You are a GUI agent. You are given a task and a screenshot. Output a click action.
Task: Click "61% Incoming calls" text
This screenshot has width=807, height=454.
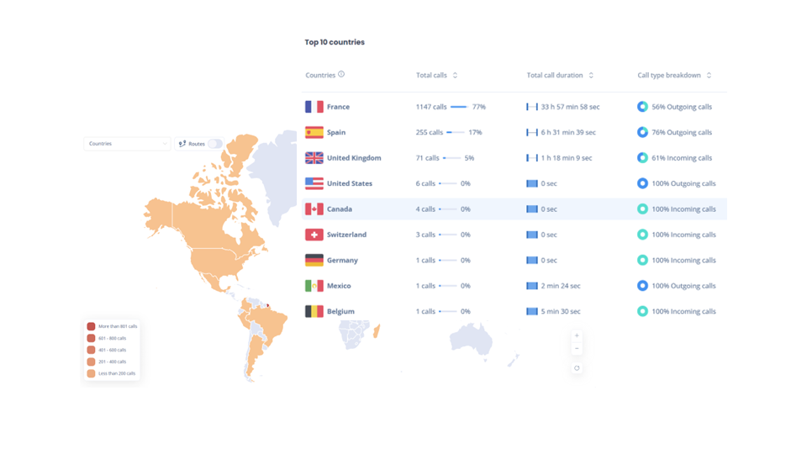[x=682, y=158]
